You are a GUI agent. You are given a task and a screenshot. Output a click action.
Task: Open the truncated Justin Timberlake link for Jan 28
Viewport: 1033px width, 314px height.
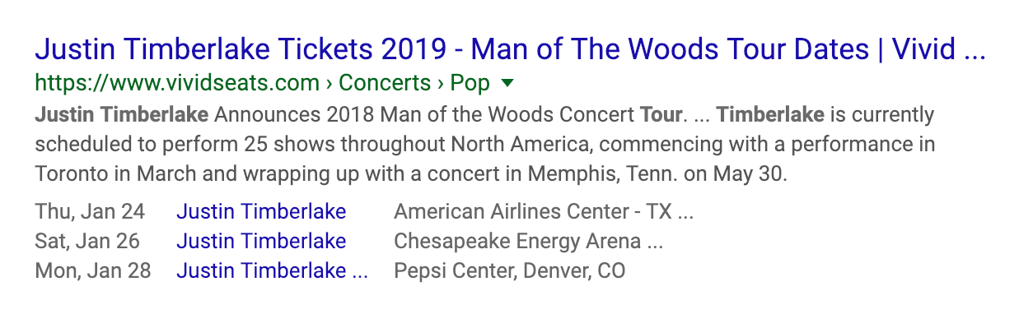(272, 270)
